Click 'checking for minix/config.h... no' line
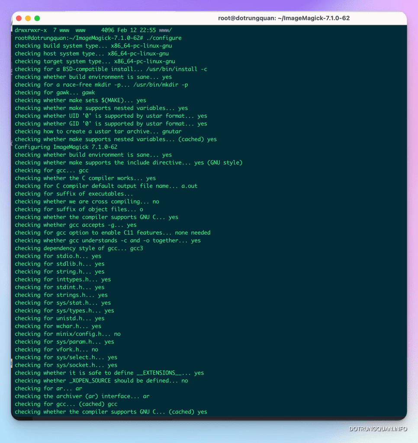The image size is (418, 443). (68, 334)
